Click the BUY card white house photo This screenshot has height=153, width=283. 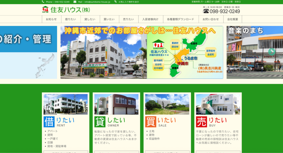point(218,104)
